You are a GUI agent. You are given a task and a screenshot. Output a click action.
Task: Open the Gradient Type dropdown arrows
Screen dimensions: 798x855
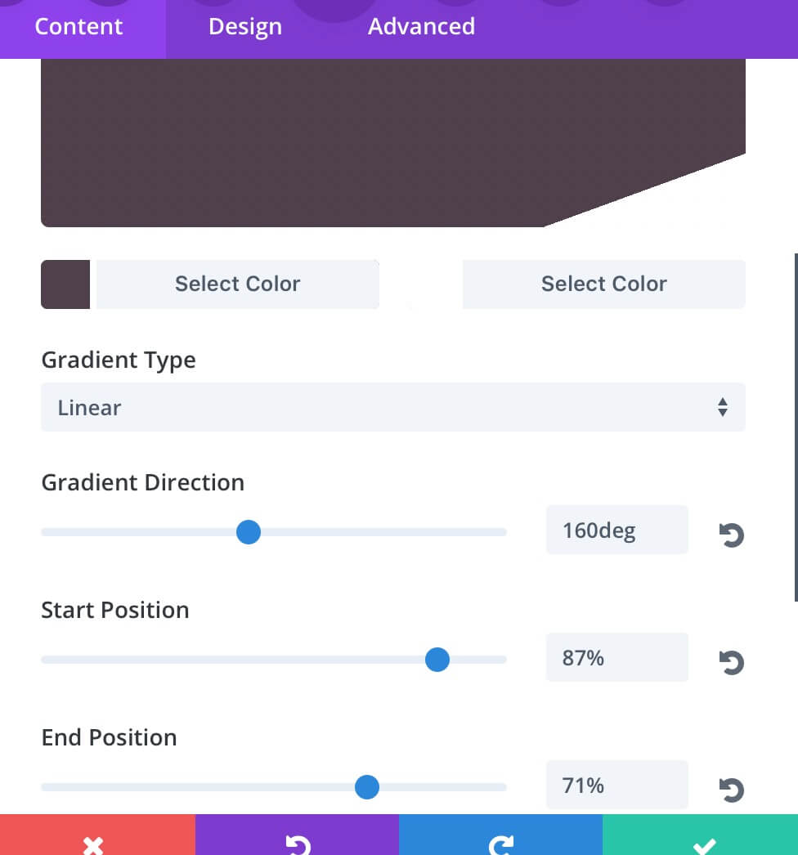pyautogui.click(x=723, y=407)
